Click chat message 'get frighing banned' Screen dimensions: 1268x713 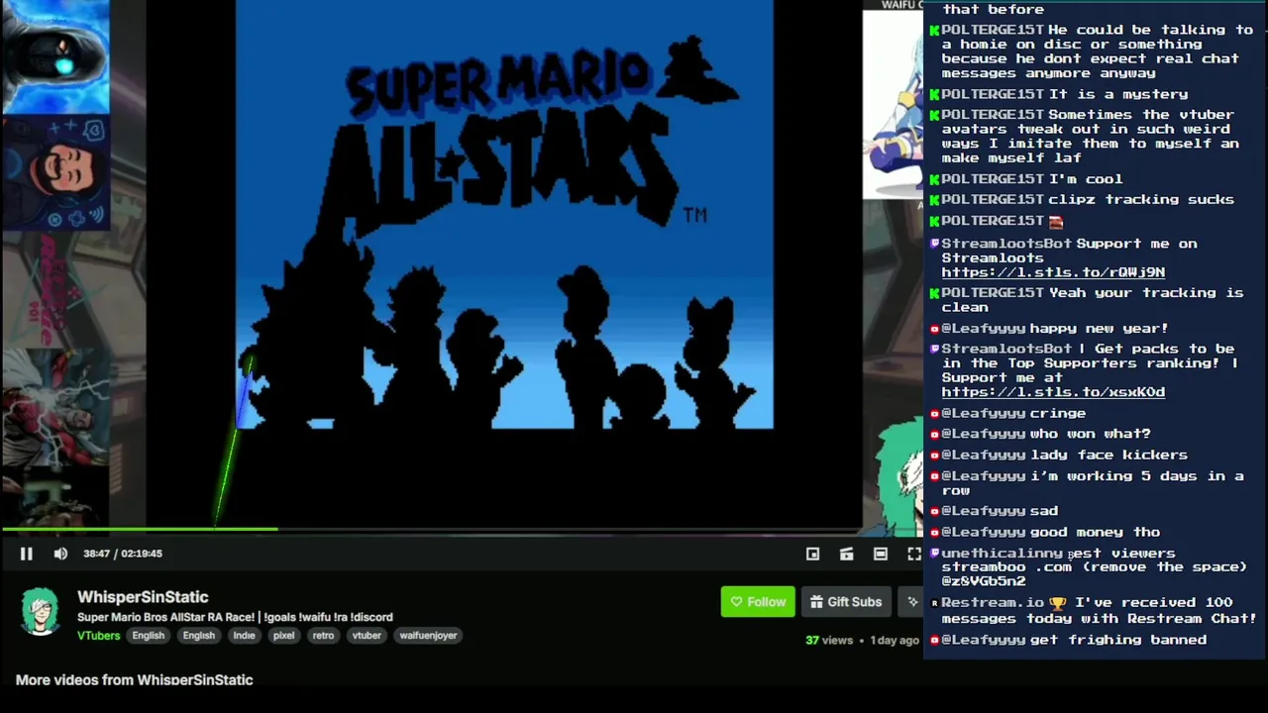pyautogui.click(x=1118, y=641)
